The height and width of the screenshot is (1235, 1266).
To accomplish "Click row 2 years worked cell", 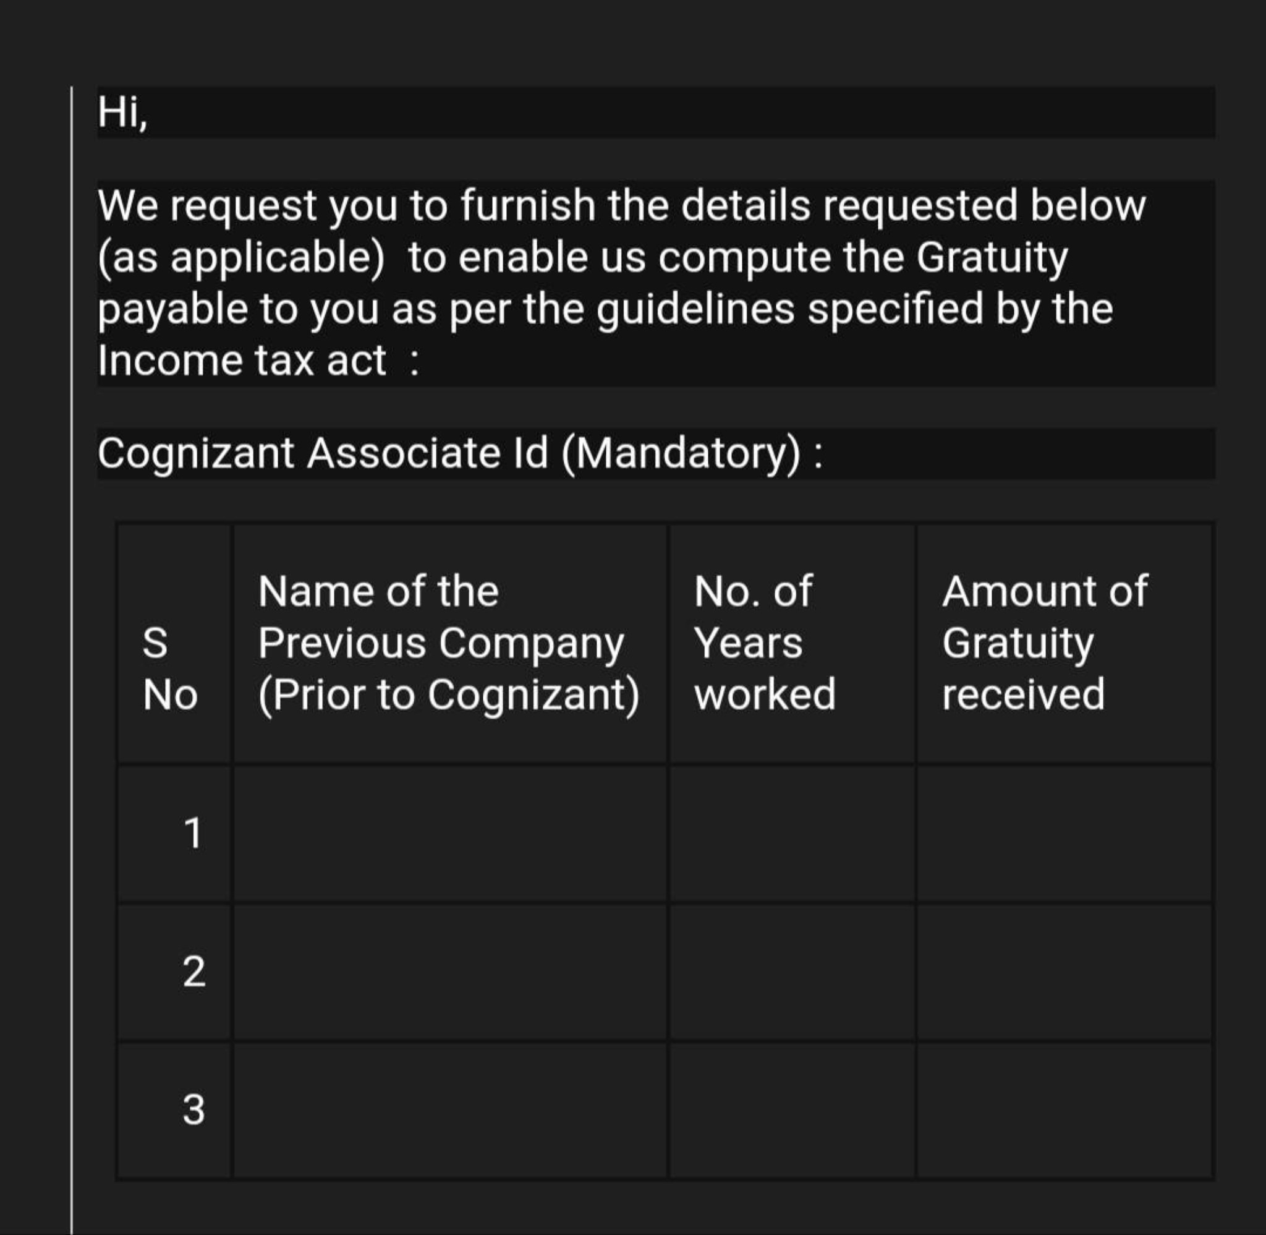I will [x=792, y=973].
